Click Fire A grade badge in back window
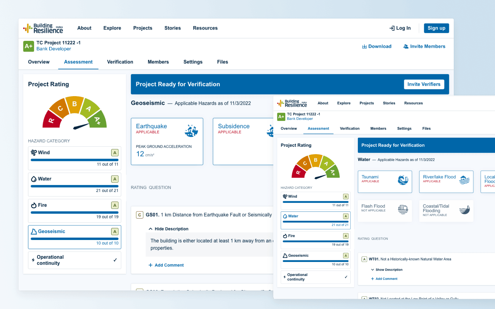The height and width of the screenshot is (309, 495). tap(115, 205)
